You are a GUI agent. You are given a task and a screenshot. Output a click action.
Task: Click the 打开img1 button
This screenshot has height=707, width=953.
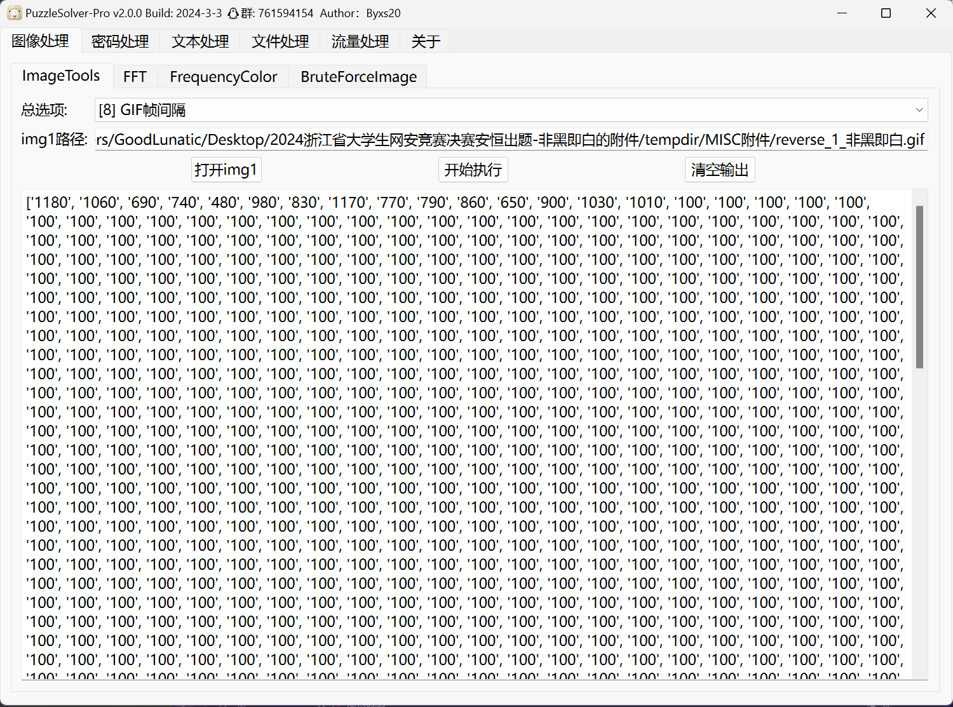coord(226,170)
